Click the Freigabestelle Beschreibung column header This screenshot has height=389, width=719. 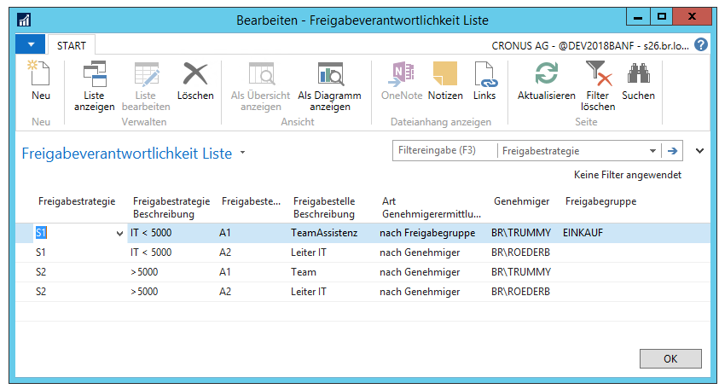click(324, 208)
